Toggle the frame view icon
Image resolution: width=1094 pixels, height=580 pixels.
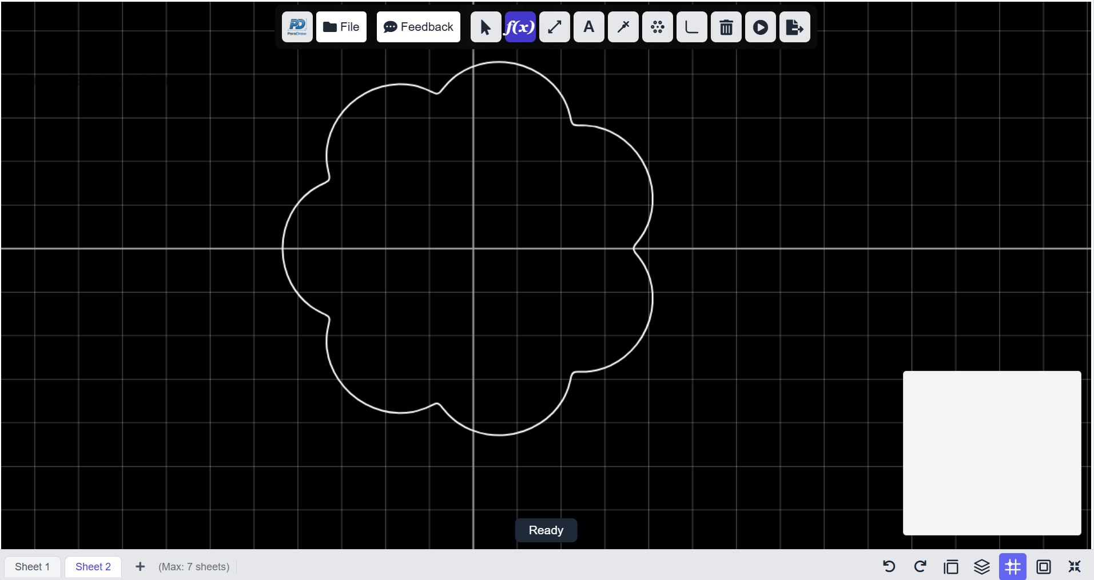point(1043,566)
